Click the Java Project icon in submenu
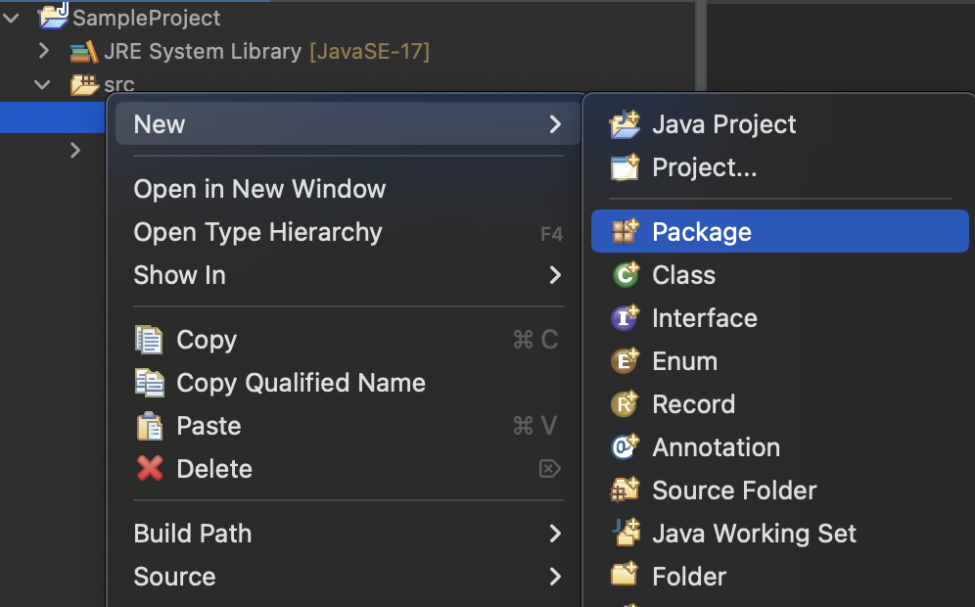Viewport: 975px width, 607px height. point(625,124)
